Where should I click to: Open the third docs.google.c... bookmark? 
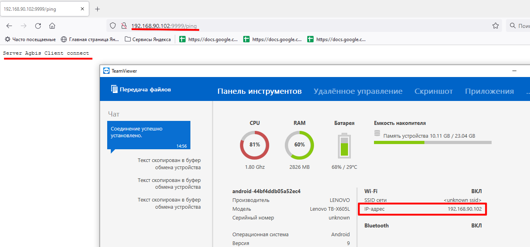336,39
